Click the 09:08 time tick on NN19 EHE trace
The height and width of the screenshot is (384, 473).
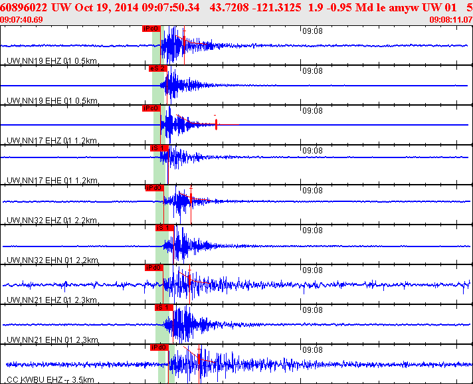(x=312, y=71)
